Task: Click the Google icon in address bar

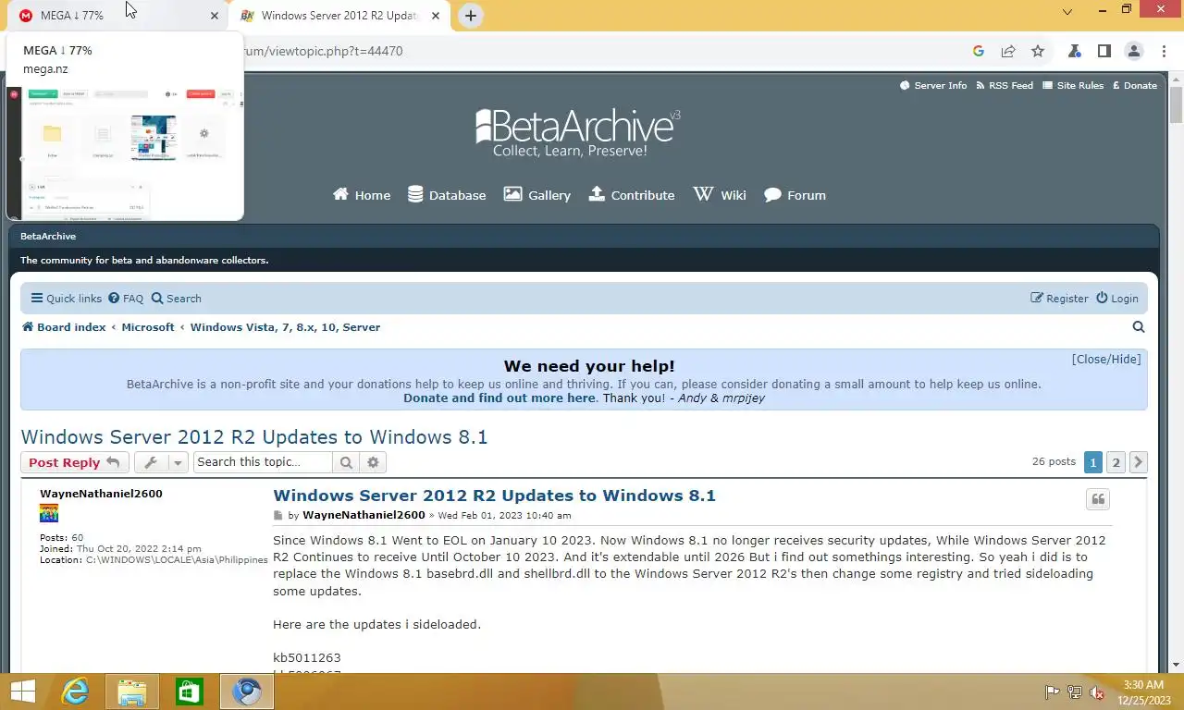Action: [979, 51]
